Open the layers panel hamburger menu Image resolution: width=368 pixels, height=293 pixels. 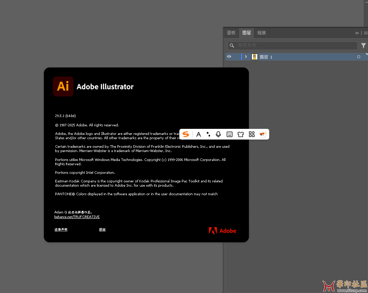click(x=366, y=33)
